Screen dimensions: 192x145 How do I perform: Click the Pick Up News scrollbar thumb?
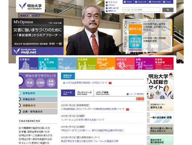(x=172, y=28)
